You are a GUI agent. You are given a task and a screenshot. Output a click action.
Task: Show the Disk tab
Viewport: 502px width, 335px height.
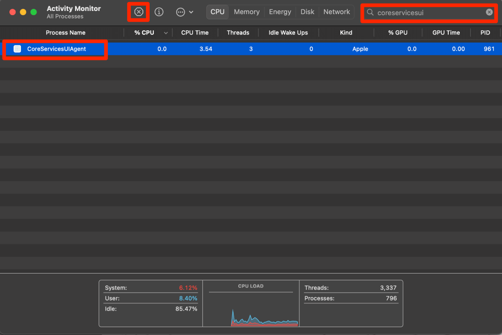point(308,12)
